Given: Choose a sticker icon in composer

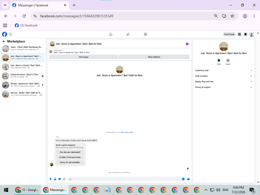Looking at the screenshot, I should (x=60, y=179).
